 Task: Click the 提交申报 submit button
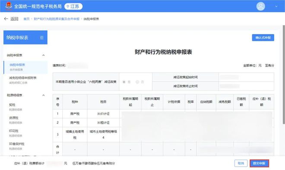pos(259,163)
